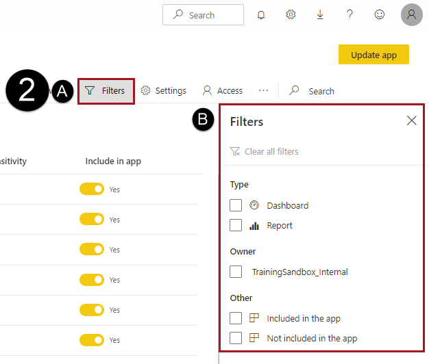The width and height of the screenshot is (429, 364).
Task: Check the Included in the app checkbox
Action: [x=236, y=318]
